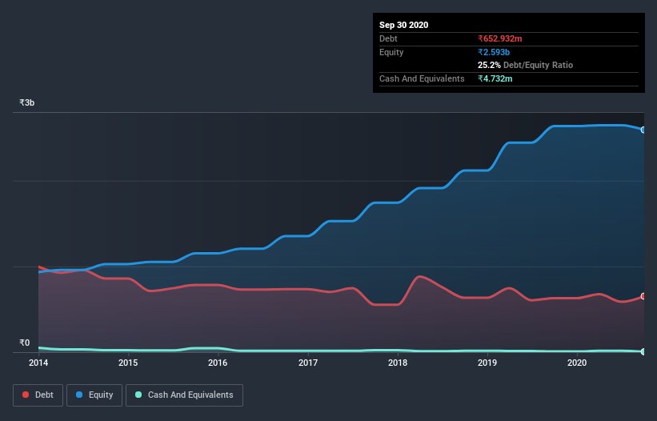Click the 2016 x-axis label

click(x=218, y=363)
